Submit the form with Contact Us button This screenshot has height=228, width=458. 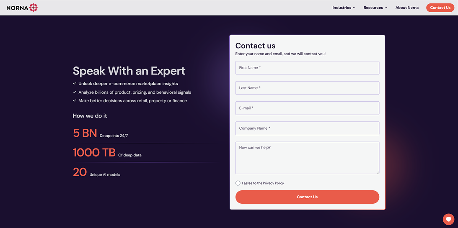307,197
